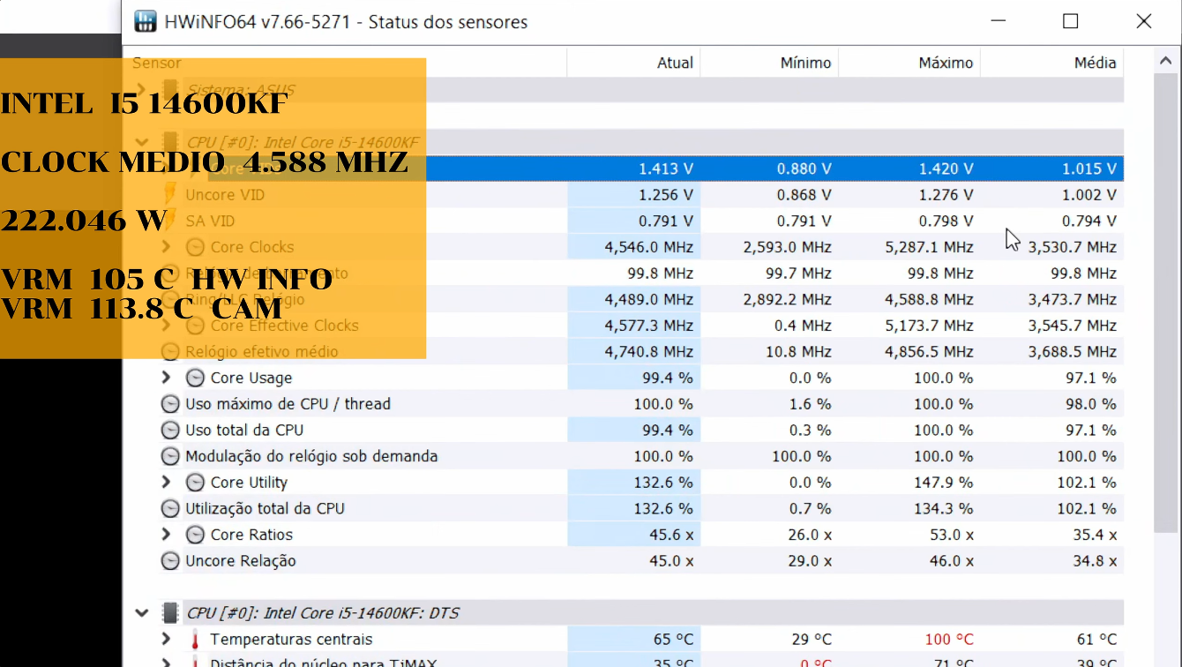Click the 45.6 x current ratio value
This screenshot has height=667, width=1182.
click(670, 535)
